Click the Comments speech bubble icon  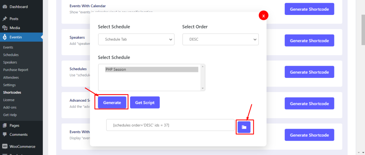click(5, 135)
